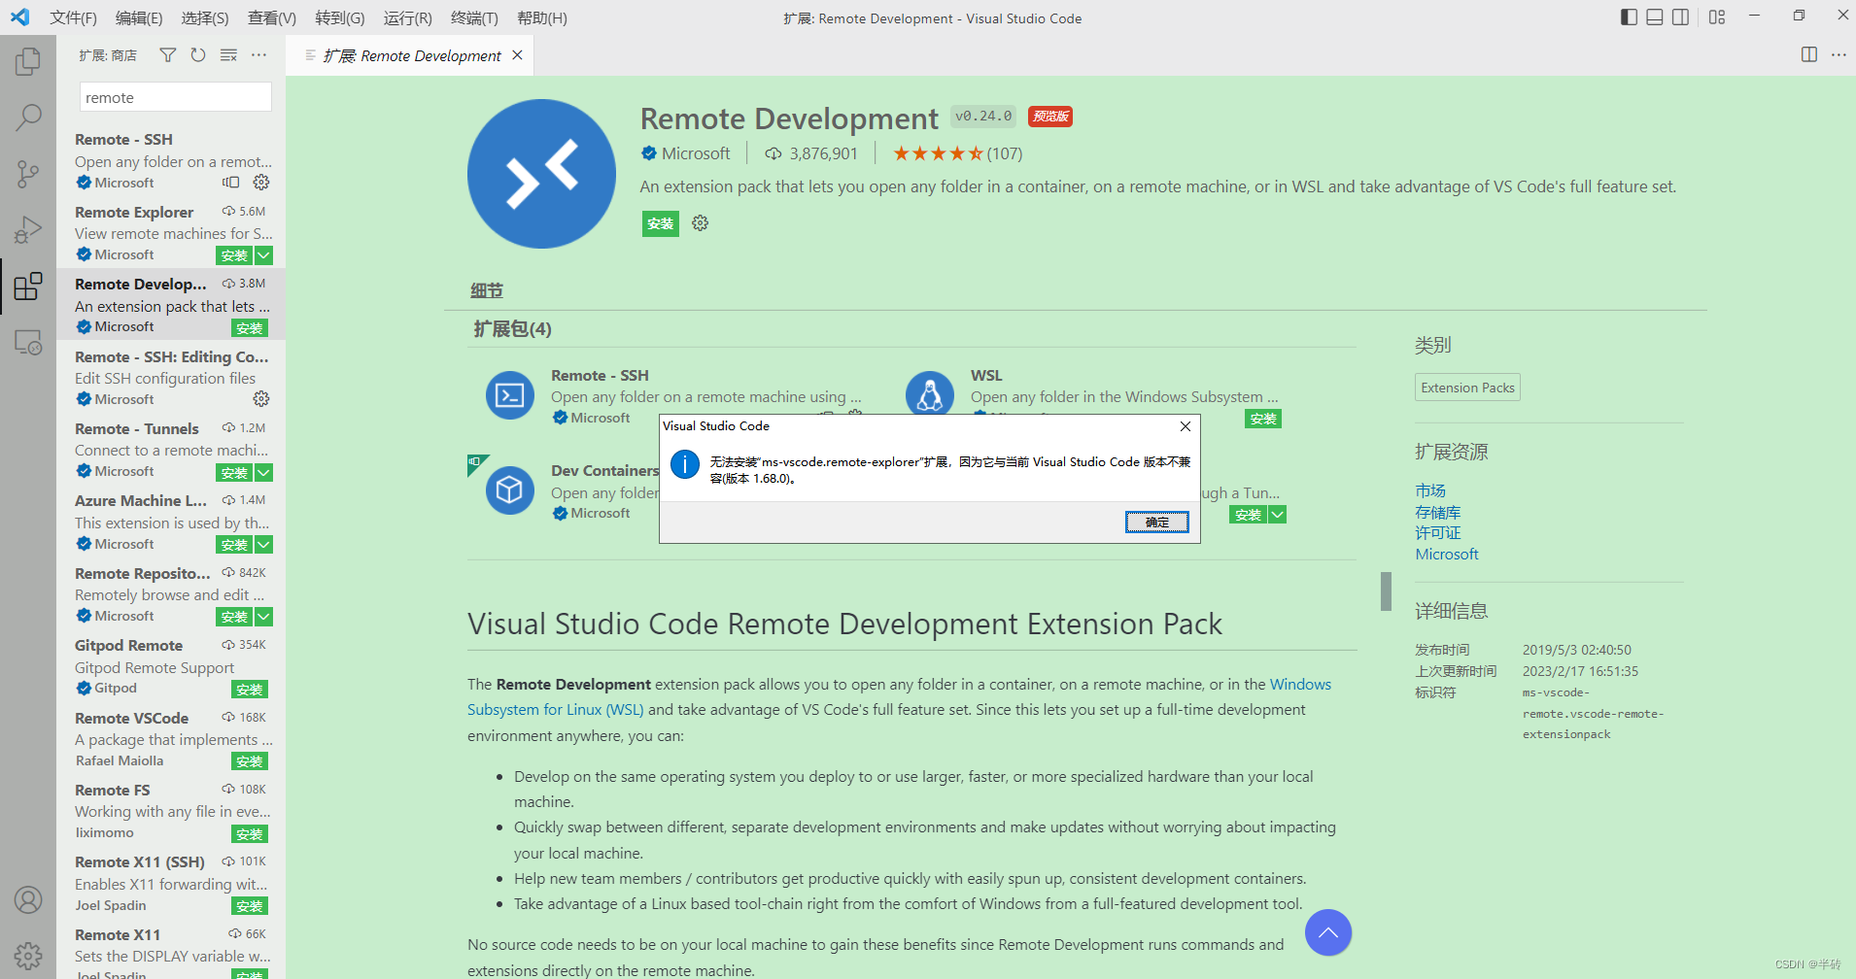
Task: Open the 存储库 resource link
Action: 1438,512
